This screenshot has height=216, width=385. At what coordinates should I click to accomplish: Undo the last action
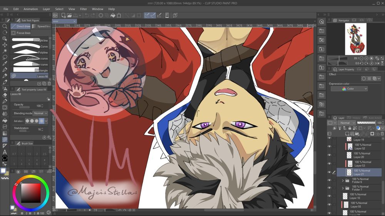tap(87, 15)
